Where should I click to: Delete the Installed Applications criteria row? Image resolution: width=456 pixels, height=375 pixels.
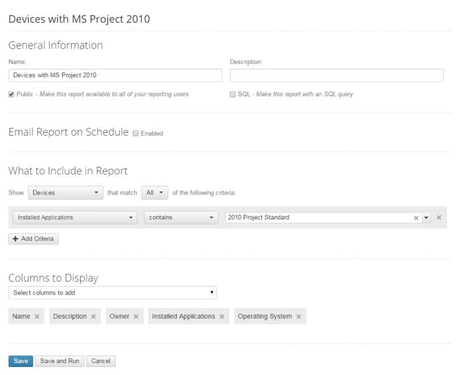pos(439,217)
